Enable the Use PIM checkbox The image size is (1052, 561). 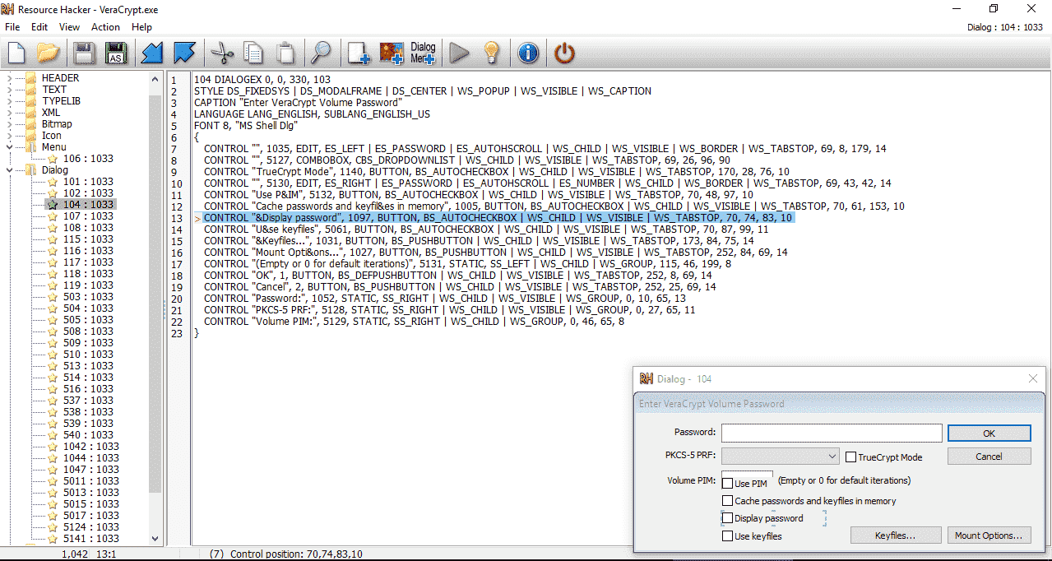pyautogui.click(x=728, y=484)
